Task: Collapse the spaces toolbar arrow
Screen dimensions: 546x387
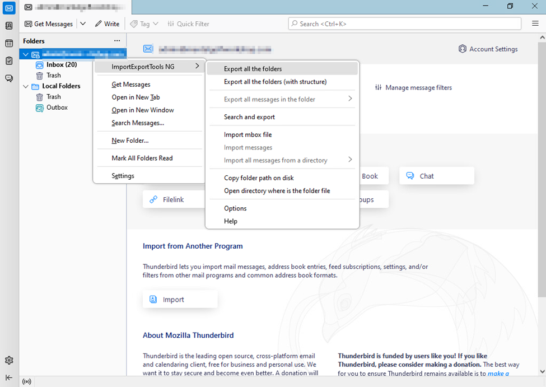Action: click(9, 377)
